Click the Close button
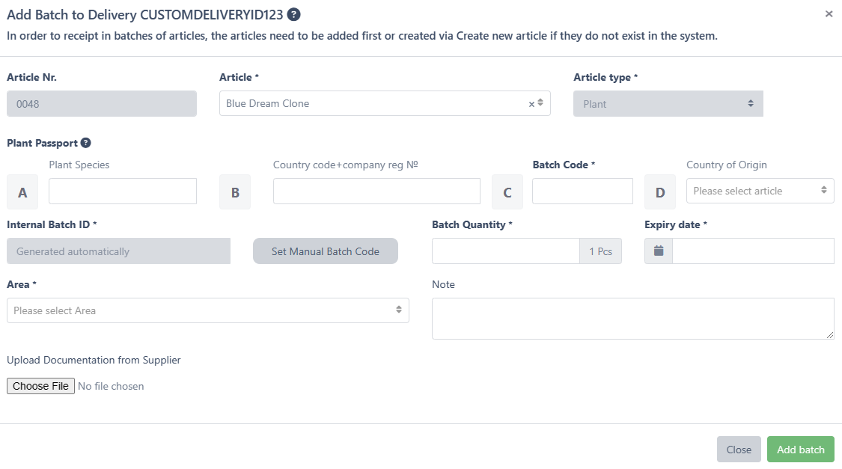842x469 pixels. click(739, 450)
